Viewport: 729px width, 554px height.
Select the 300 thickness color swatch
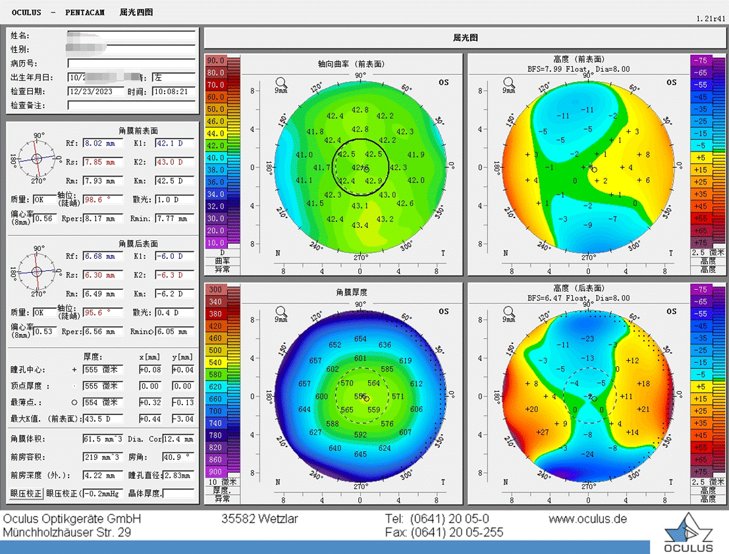216,289
